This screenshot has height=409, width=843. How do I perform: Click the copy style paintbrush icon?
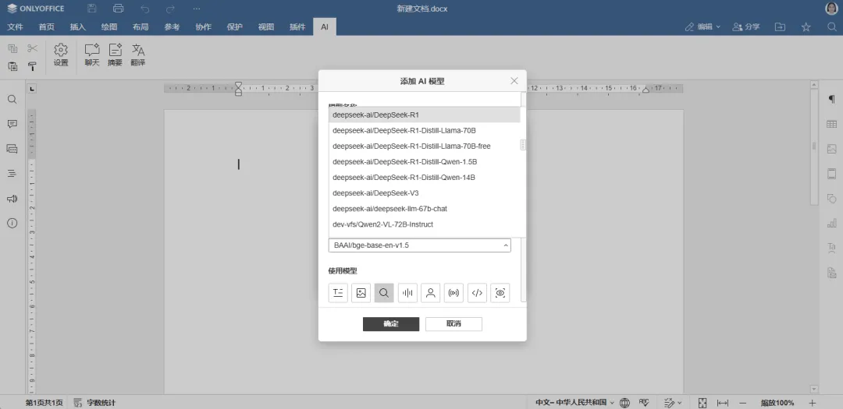32,66
